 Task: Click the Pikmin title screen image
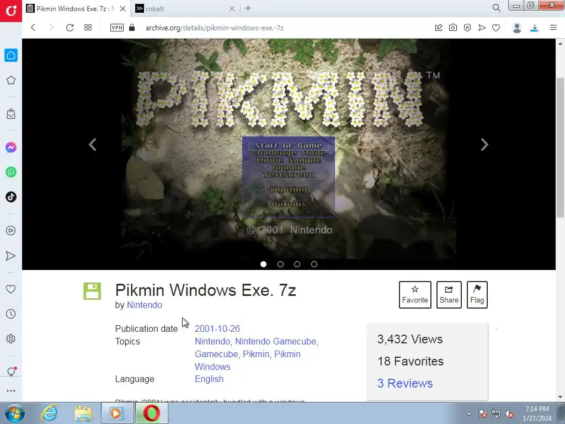[x=289, y=149]
